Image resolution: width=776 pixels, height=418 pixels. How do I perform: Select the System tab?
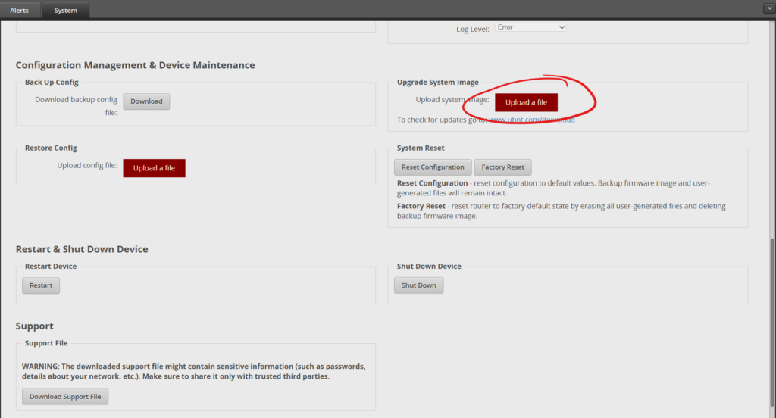[66, 11]
